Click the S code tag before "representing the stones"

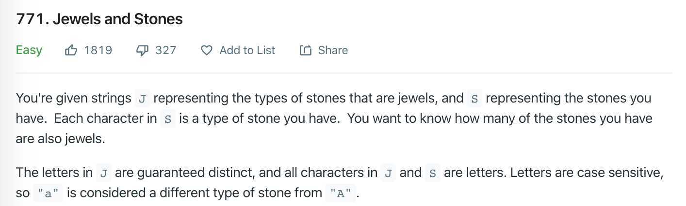pos(474,99)
